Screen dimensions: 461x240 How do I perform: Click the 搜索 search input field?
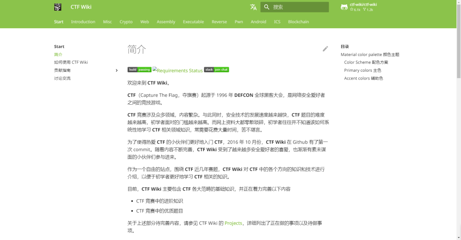[x=295, y=7]
